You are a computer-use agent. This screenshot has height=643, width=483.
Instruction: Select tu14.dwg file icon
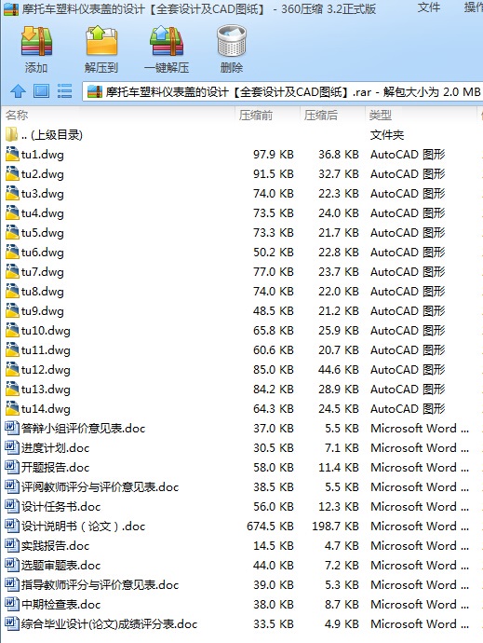(x=12, y=408)
